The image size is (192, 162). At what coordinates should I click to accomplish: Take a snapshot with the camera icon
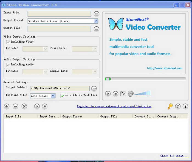(x=123, y=94)
